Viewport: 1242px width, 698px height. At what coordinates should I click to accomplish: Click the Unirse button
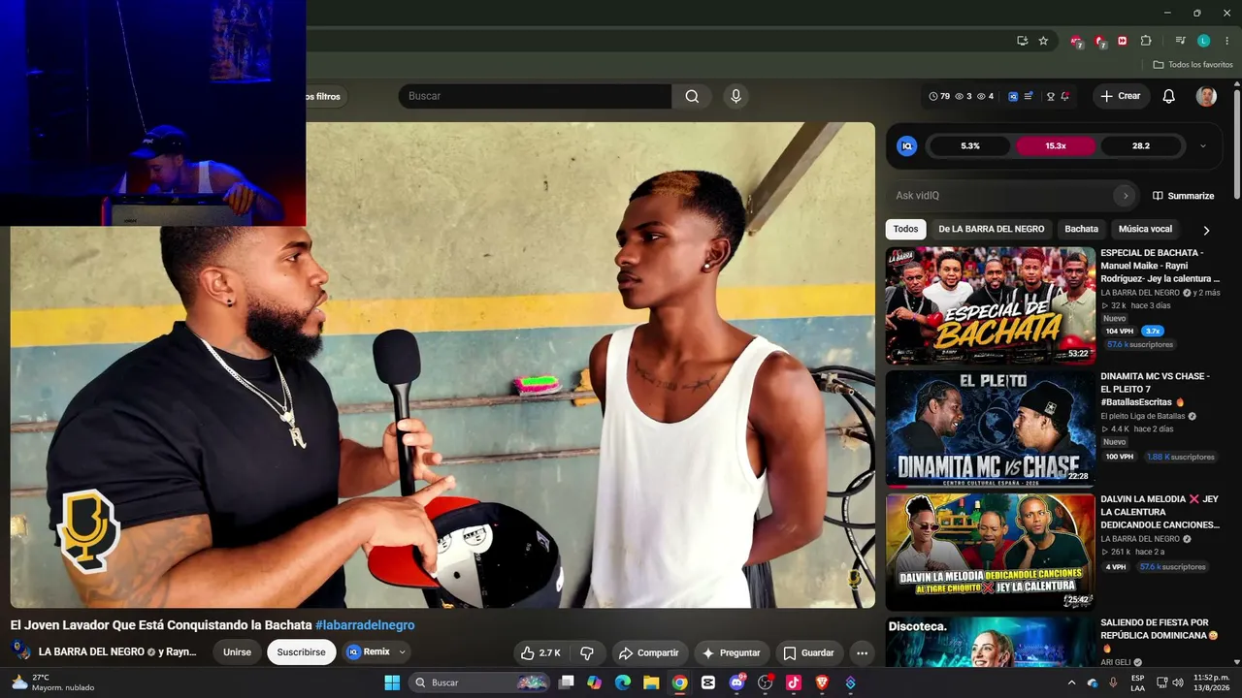coord(237,652)
